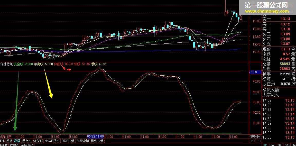Screen dimensions: 296x146
Task: Select the 14:59 tick at 13.12
Action: click(x=279, y=105)
